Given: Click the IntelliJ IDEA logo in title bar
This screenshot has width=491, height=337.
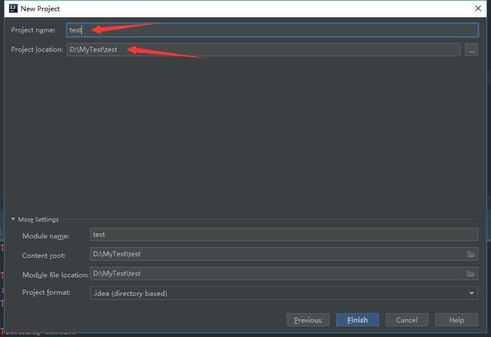Looking at the screenshot, I should pos(13,8).
